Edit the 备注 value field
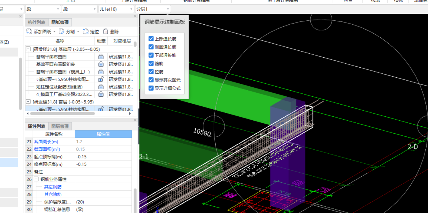Image resolution: width=428 pixels, height=213 pixels. [x=103, y=172]
